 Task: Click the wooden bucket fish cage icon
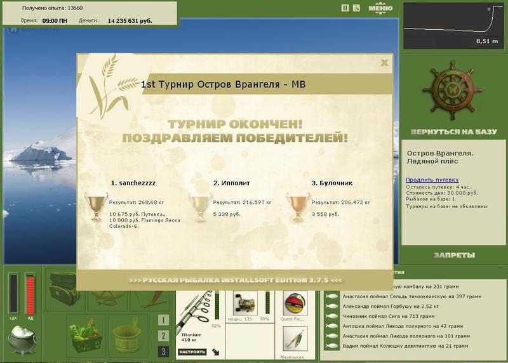(126, 336)
